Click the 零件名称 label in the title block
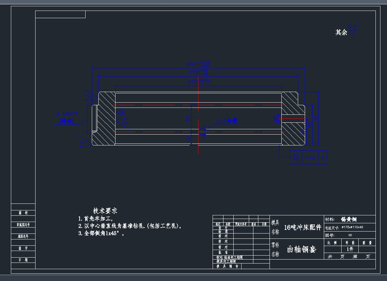 275,250
